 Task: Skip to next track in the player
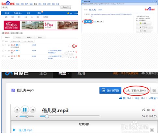click(33, 110)
